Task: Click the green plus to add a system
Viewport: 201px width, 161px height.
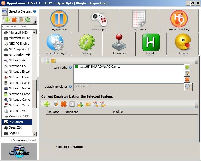Action: coord(8,20)
